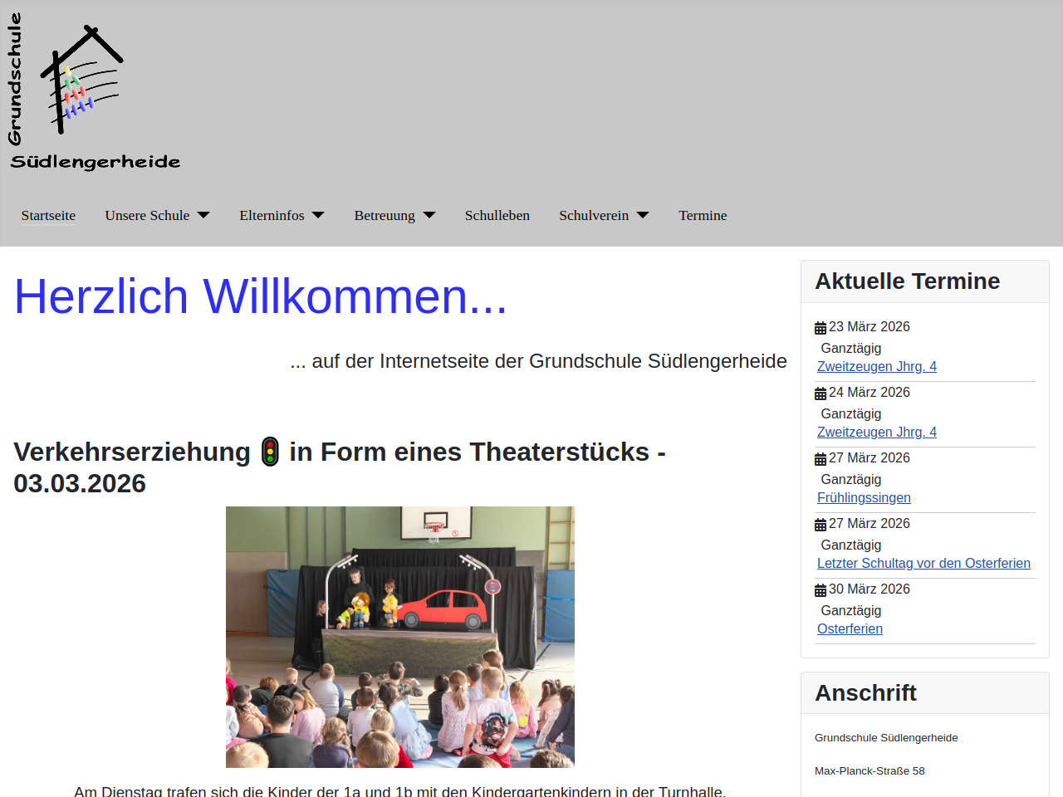Click calendar icon beside 30 März 2026

(821, 590)
